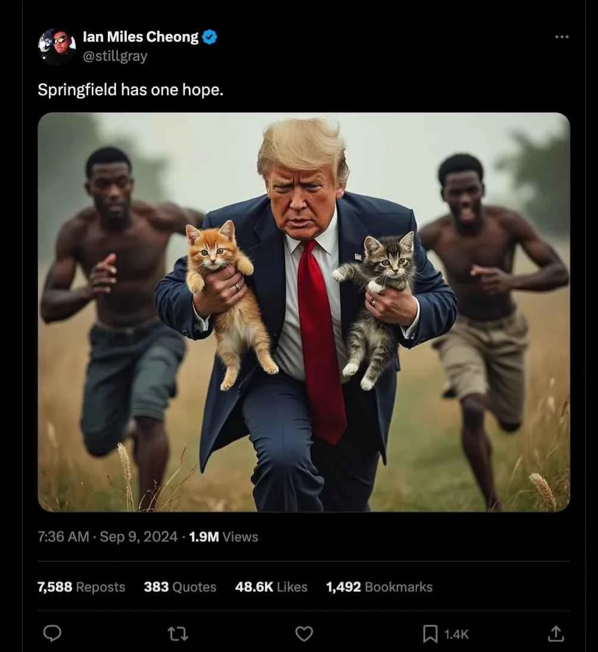
Task: Open the share upload arrow icon
Action: point(556,634)
